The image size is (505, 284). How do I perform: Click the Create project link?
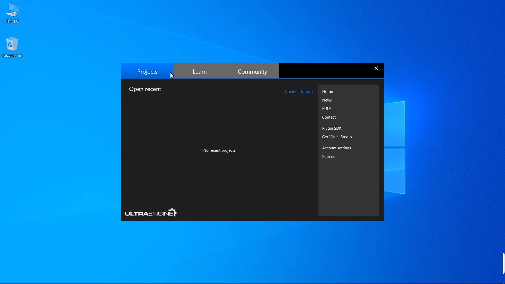tap(290, 92)
